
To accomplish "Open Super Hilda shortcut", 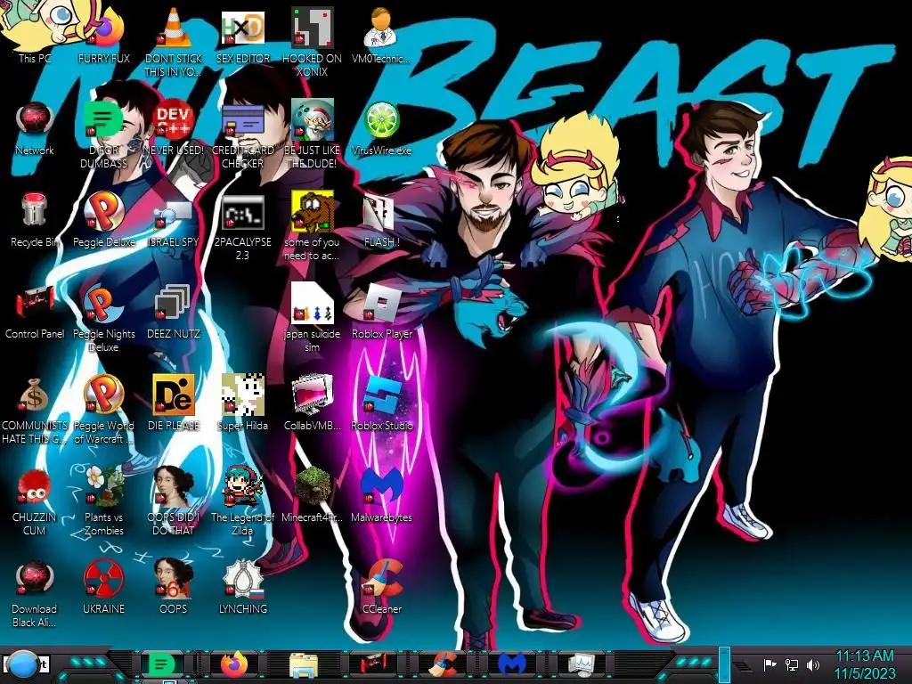I will tap(242, 403).
